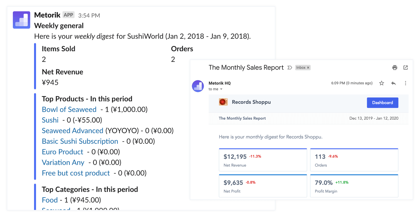
Task: Open email in new window icon
Action: click(406, 68)
